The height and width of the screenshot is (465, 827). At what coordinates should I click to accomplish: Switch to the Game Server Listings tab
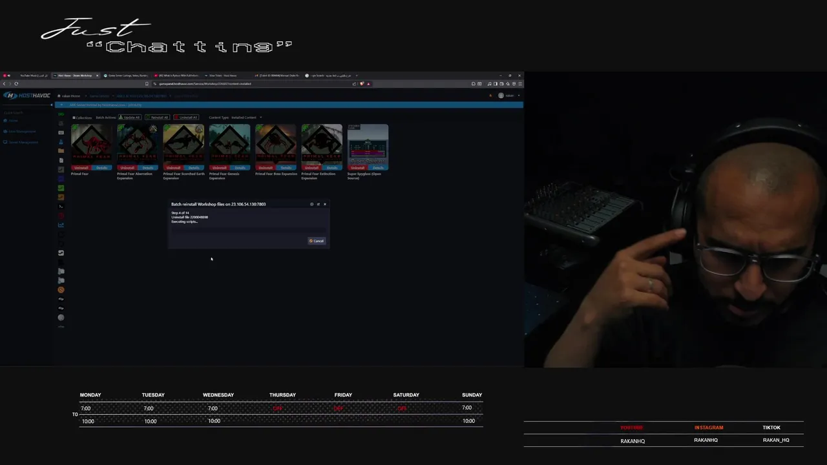click(x=126, y=76)
